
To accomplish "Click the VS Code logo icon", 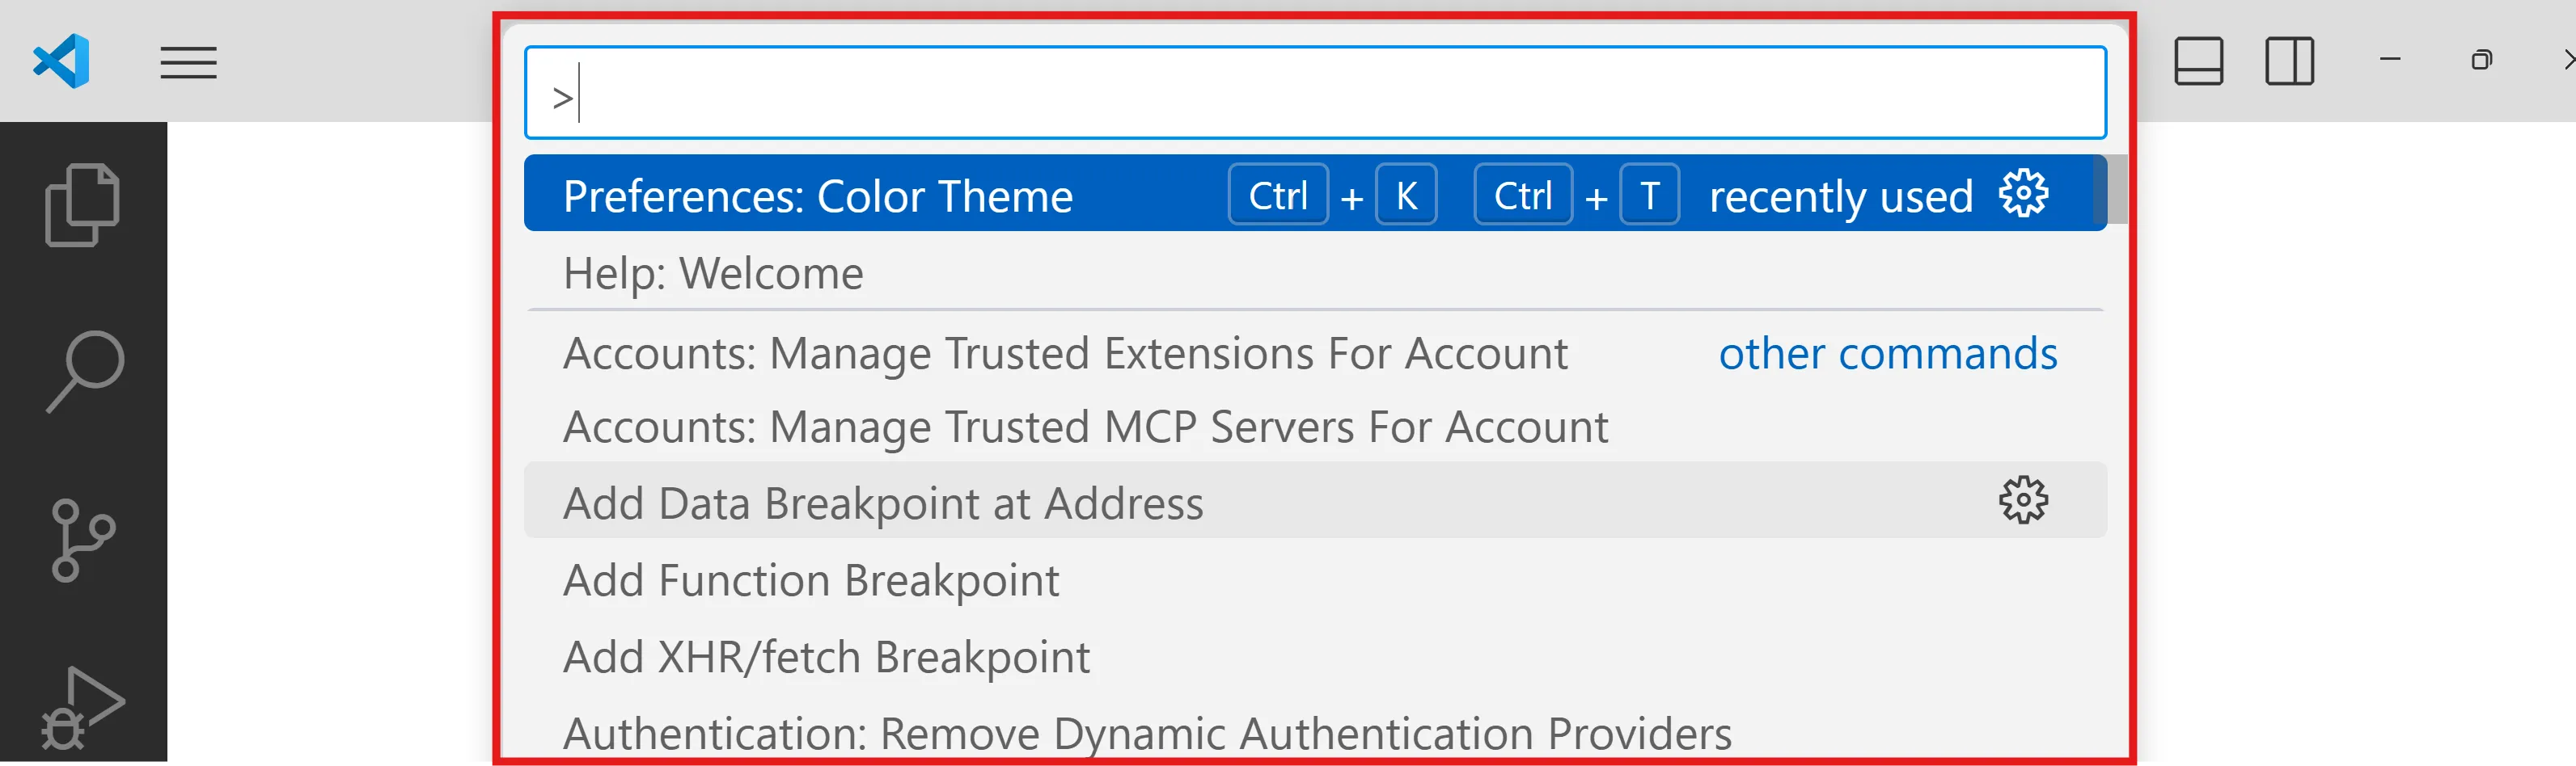I will coord(62,61).
